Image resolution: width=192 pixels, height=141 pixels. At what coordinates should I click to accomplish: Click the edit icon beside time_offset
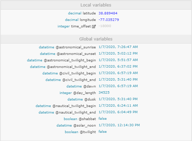(94, 26)
